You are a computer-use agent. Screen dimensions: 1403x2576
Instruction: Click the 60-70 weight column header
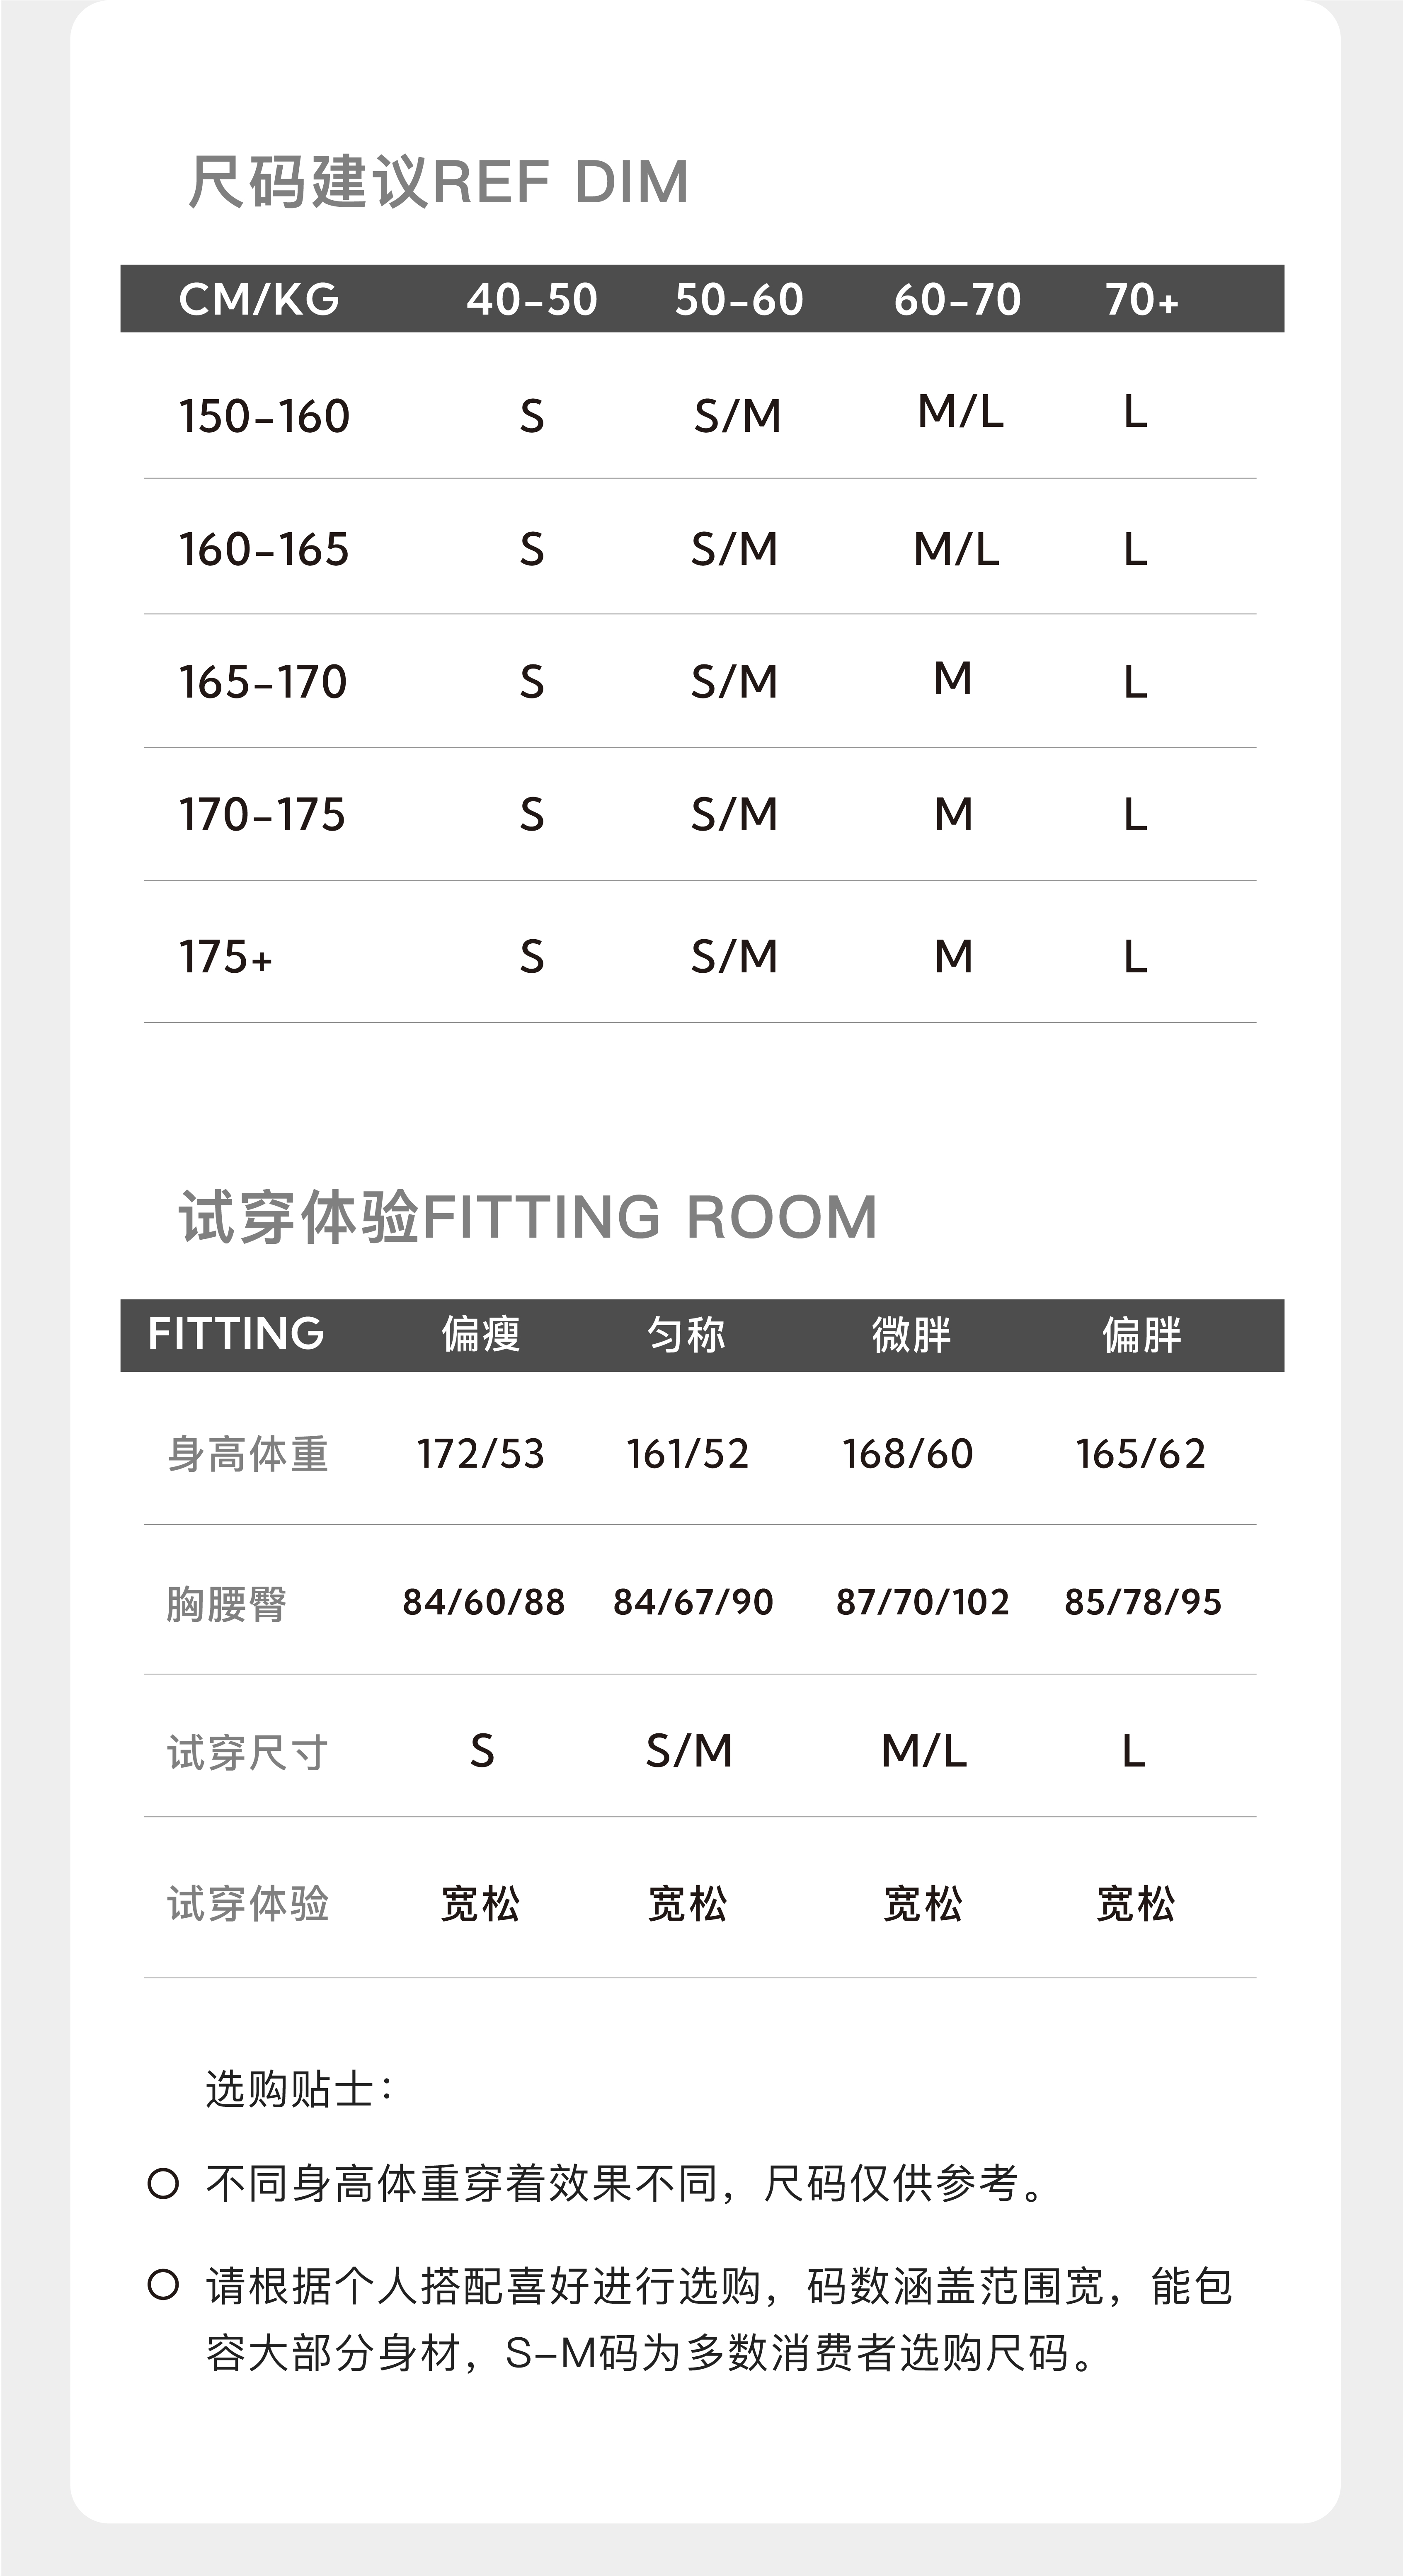pyautogui.click(x=957, y=299)
